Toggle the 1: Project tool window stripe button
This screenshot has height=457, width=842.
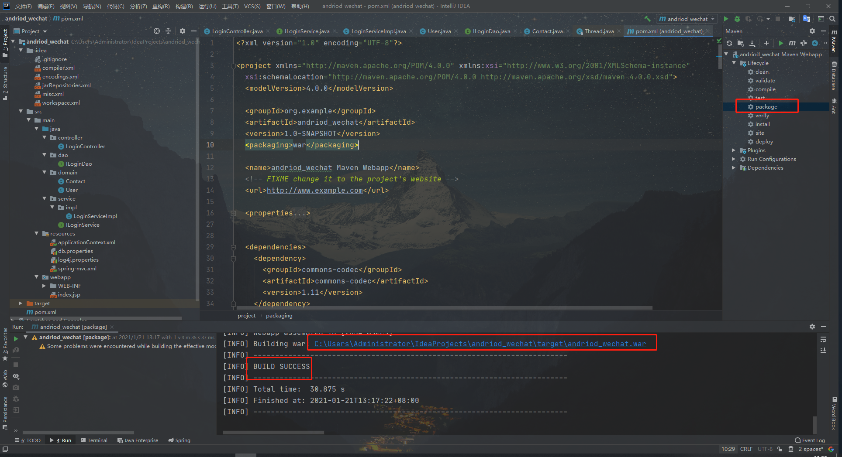pos(5,43)
